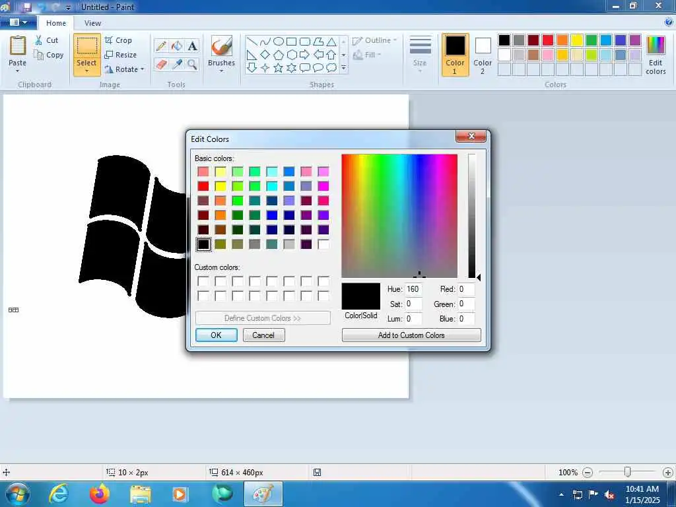Click the Brushes icon
The height and width of the screenshot is (507, 676).
pos(222,46)
